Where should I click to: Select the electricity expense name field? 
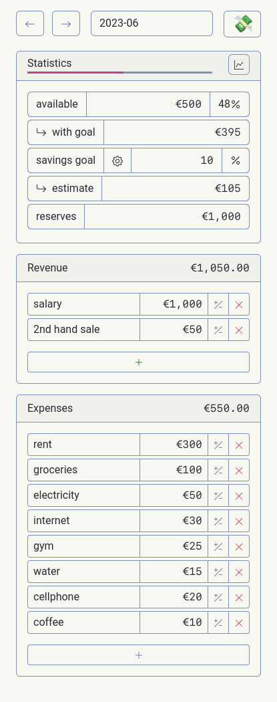(83, 495)
